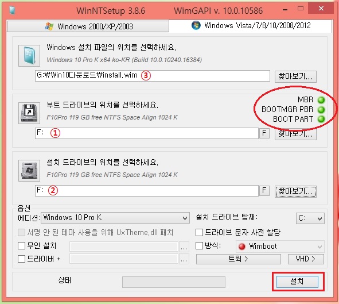This screenshot has width=339, height=304.
Task: Click the F button next to installation drive field
Action: tap(264, 191)
